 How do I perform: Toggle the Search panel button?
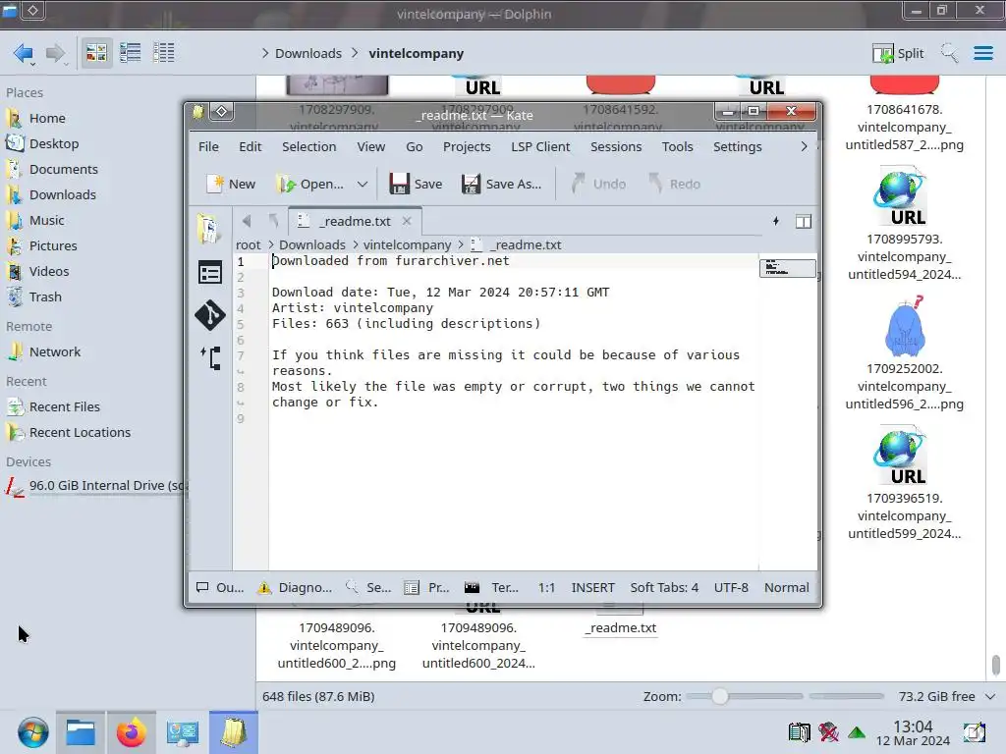point(368,587)
